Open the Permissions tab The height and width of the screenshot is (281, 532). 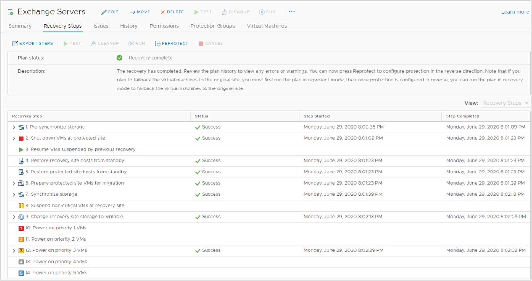coord(164,26)
